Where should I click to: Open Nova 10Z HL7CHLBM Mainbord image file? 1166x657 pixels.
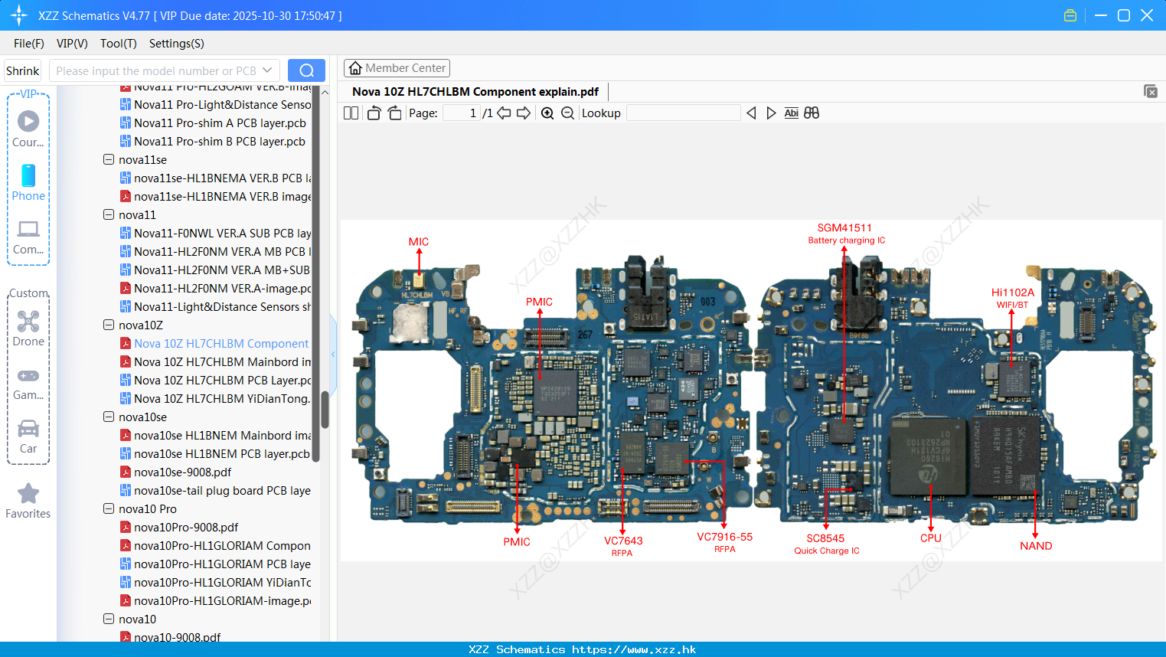click(216, 361)
